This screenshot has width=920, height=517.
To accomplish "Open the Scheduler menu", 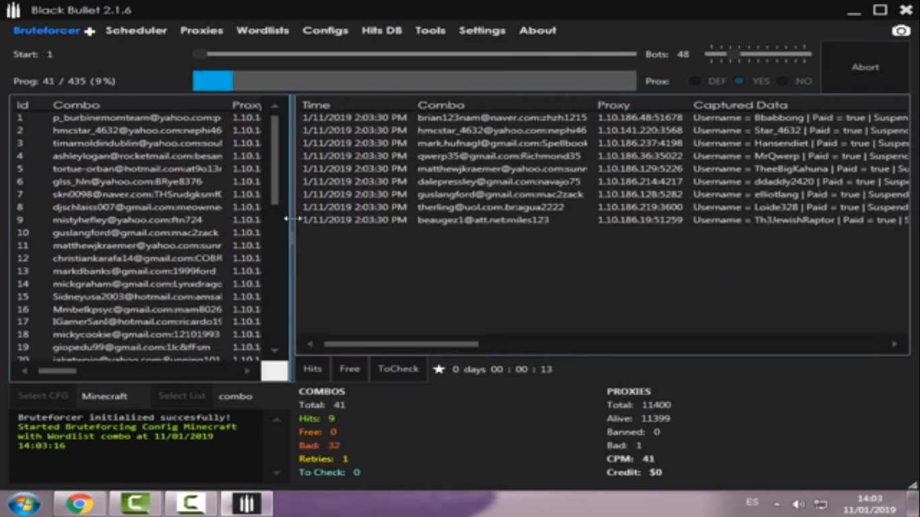I will (x=136, y=31).
